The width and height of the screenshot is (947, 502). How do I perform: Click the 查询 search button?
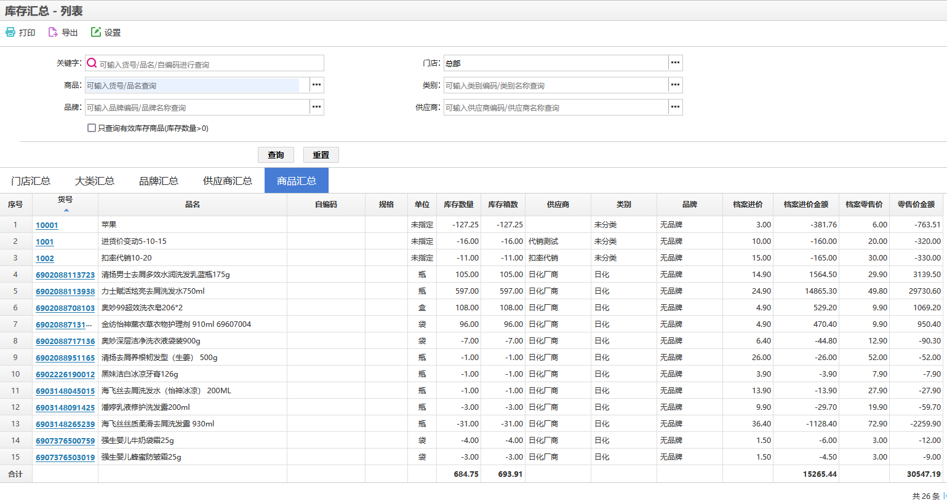point(276,155)
